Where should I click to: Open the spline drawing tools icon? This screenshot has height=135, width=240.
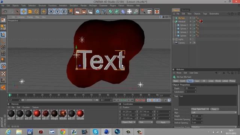click(x=104, y=12)
